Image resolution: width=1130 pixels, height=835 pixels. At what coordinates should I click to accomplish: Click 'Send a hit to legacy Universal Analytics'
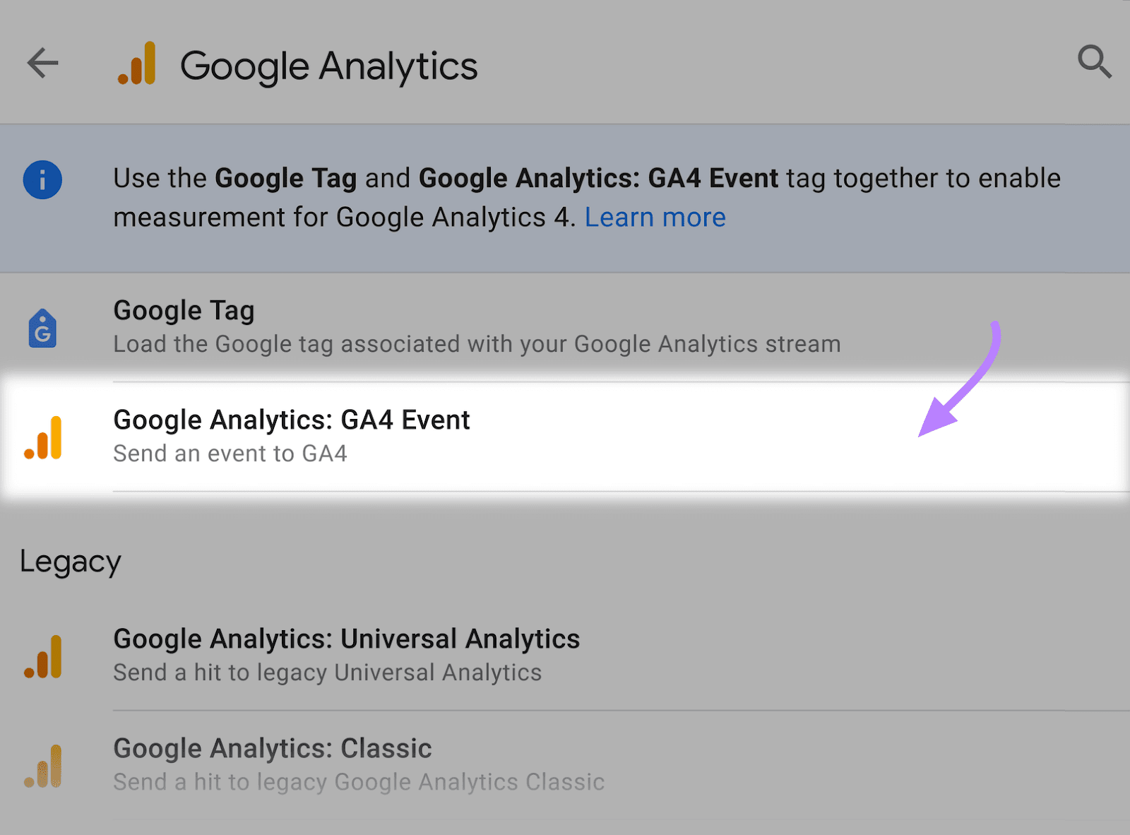tap(326, 672)
